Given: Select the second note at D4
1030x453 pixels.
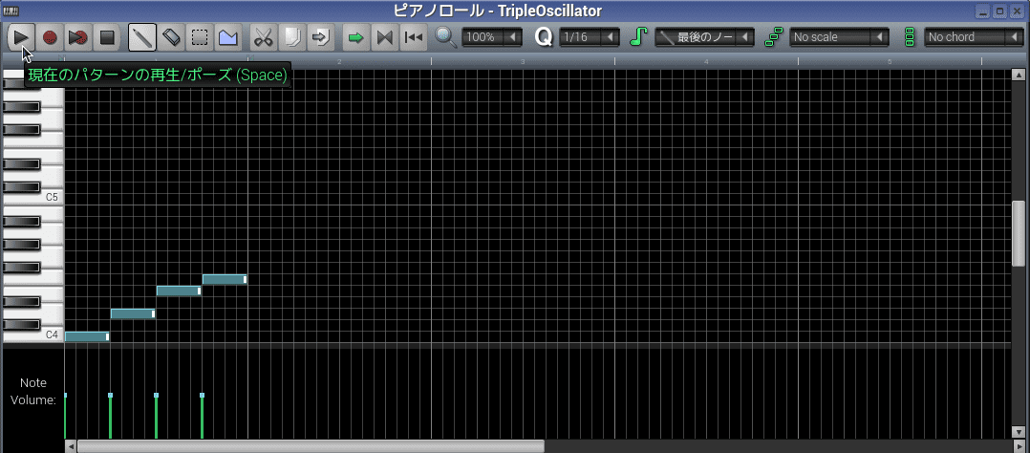Looking at the screenshot, I should point(133,313).
